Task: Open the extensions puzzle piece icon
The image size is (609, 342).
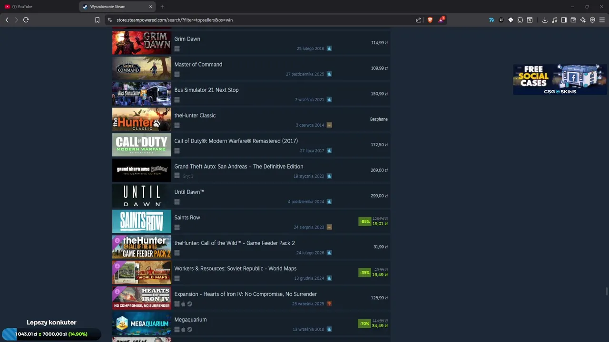Action: coord(520,20)
